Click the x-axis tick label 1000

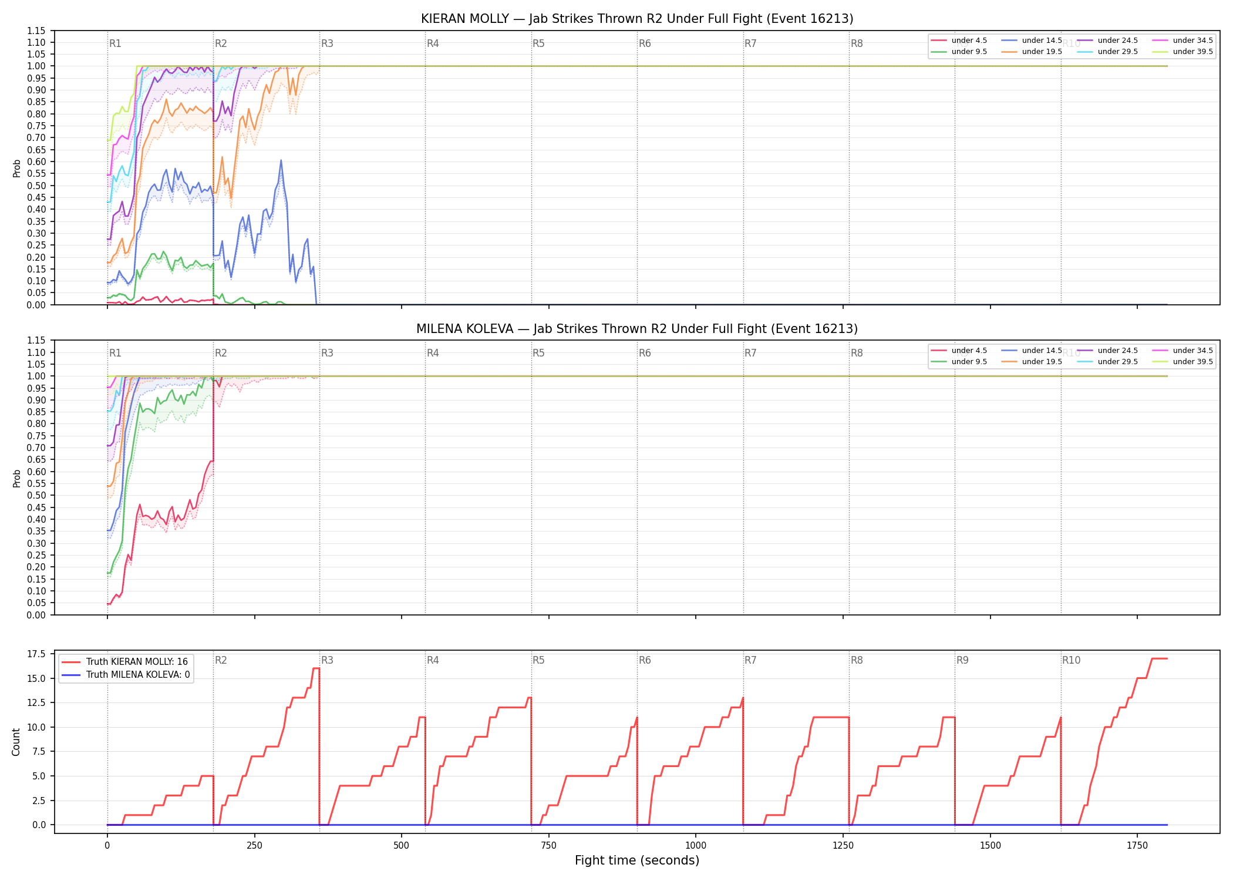(x=696, y=846)
